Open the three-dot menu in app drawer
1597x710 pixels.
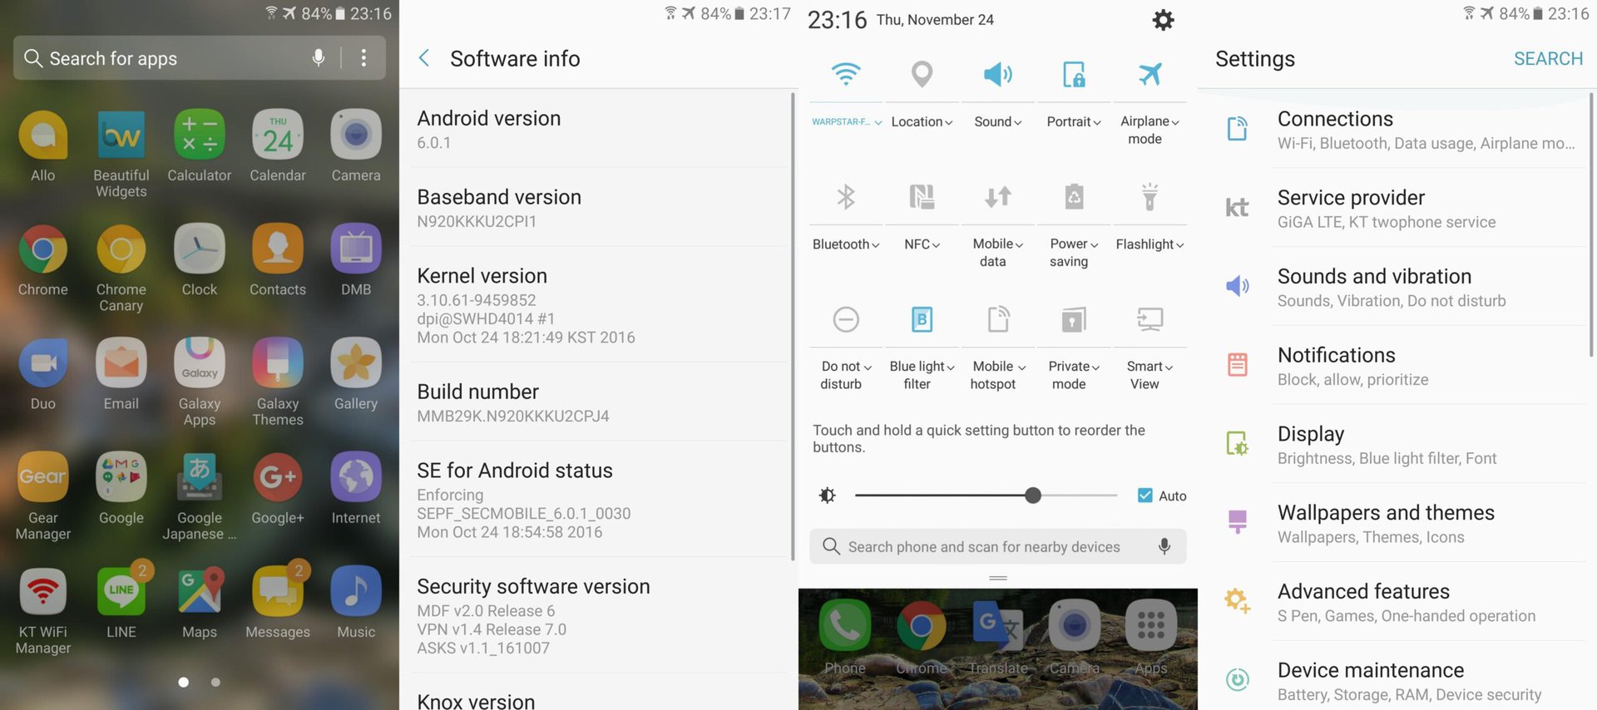363,57
